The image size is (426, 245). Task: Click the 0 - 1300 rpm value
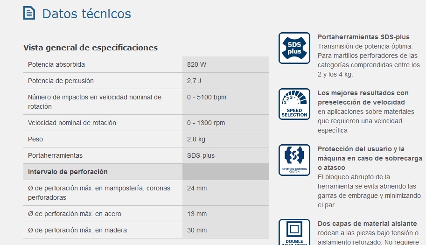coord(206,123)
